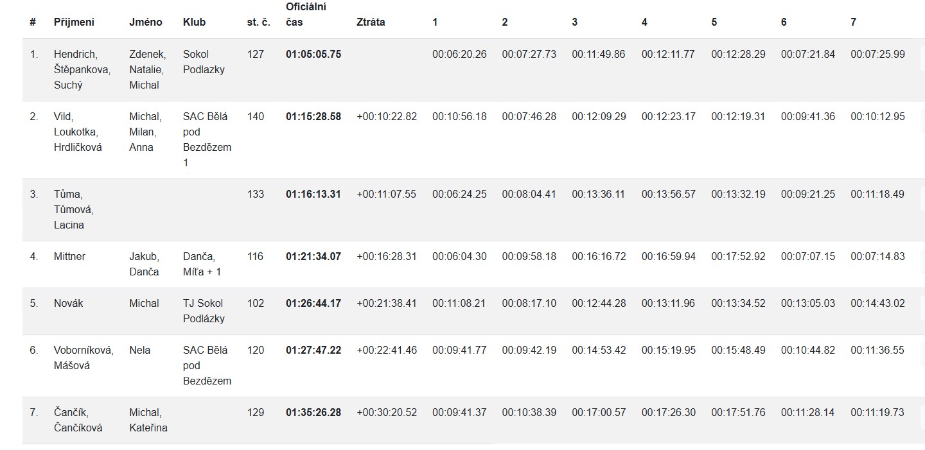Click the # rank column header

pyautogui.click(x=33, y=22)
